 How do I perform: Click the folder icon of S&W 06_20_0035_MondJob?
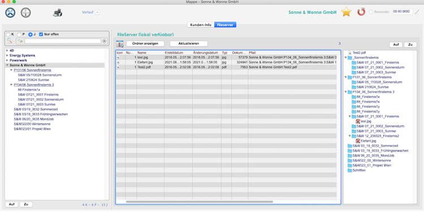point(349,156)
